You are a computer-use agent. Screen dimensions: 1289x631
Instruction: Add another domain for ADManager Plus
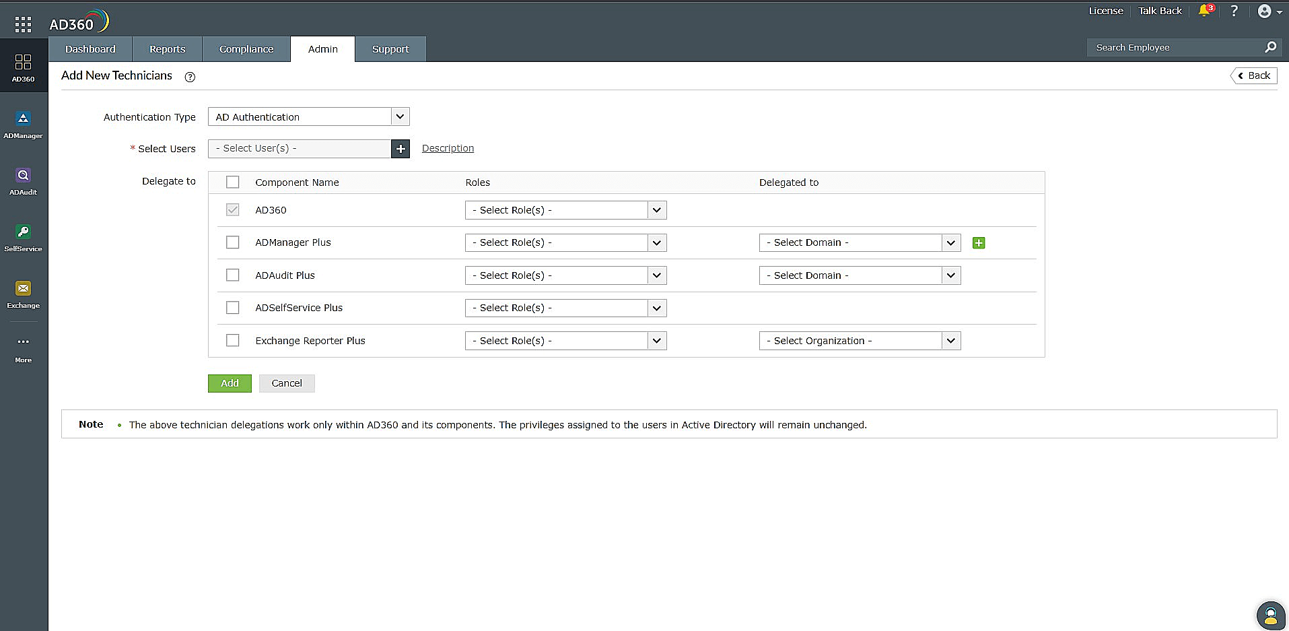(979, 243)
